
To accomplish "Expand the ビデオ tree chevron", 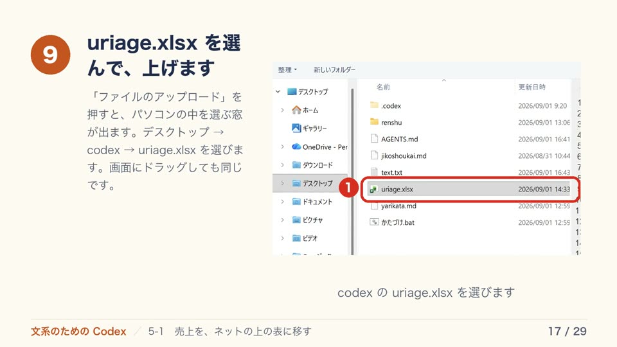I will [282, 238].
